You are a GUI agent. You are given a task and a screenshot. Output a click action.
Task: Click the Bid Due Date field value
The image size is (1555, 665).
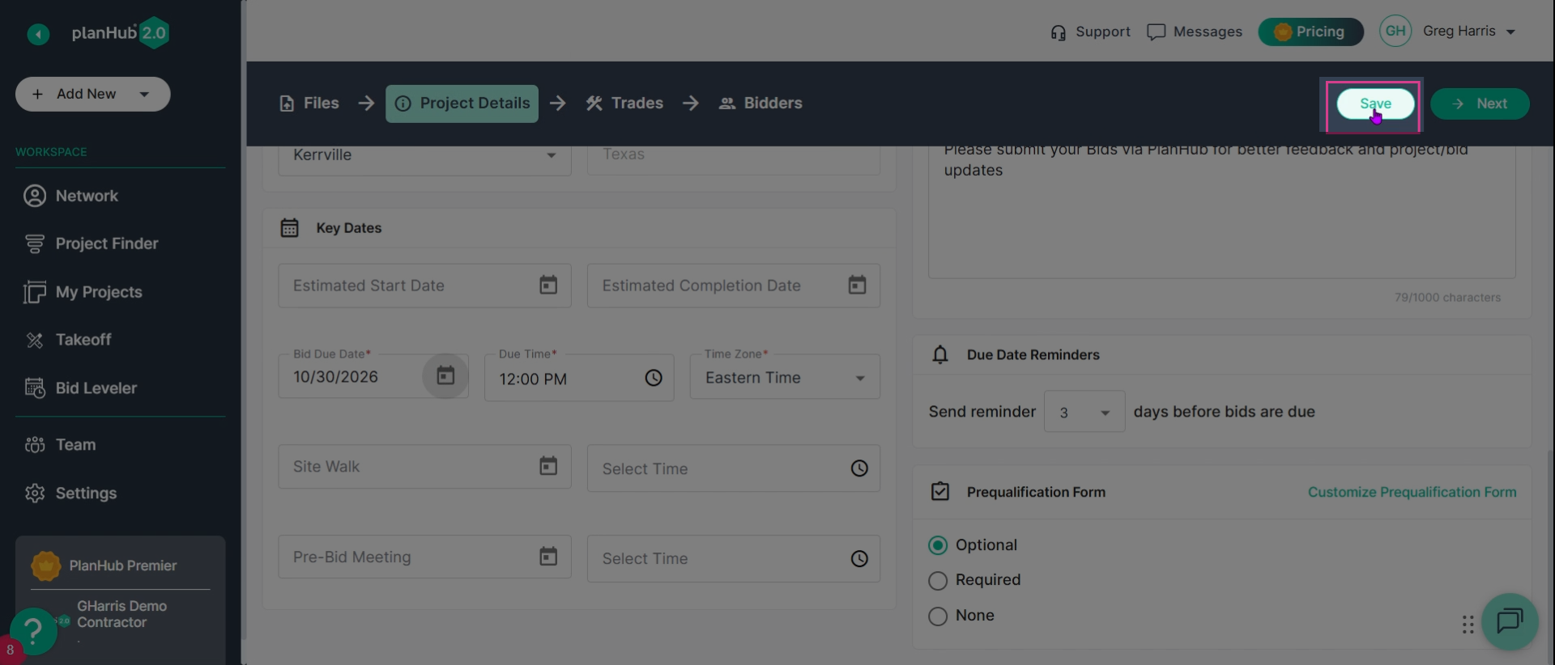(x=335, y=377)
